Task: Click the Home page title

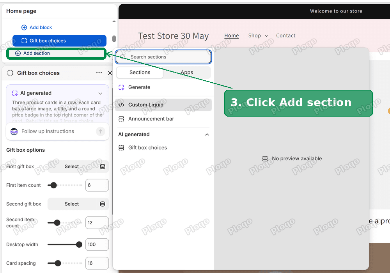Action: [21, 11]
